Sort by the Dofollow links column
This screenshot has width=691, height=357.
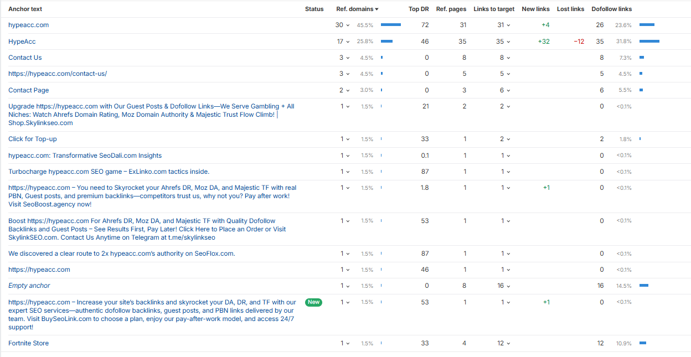pyautogui.click(x=611, y=9)
